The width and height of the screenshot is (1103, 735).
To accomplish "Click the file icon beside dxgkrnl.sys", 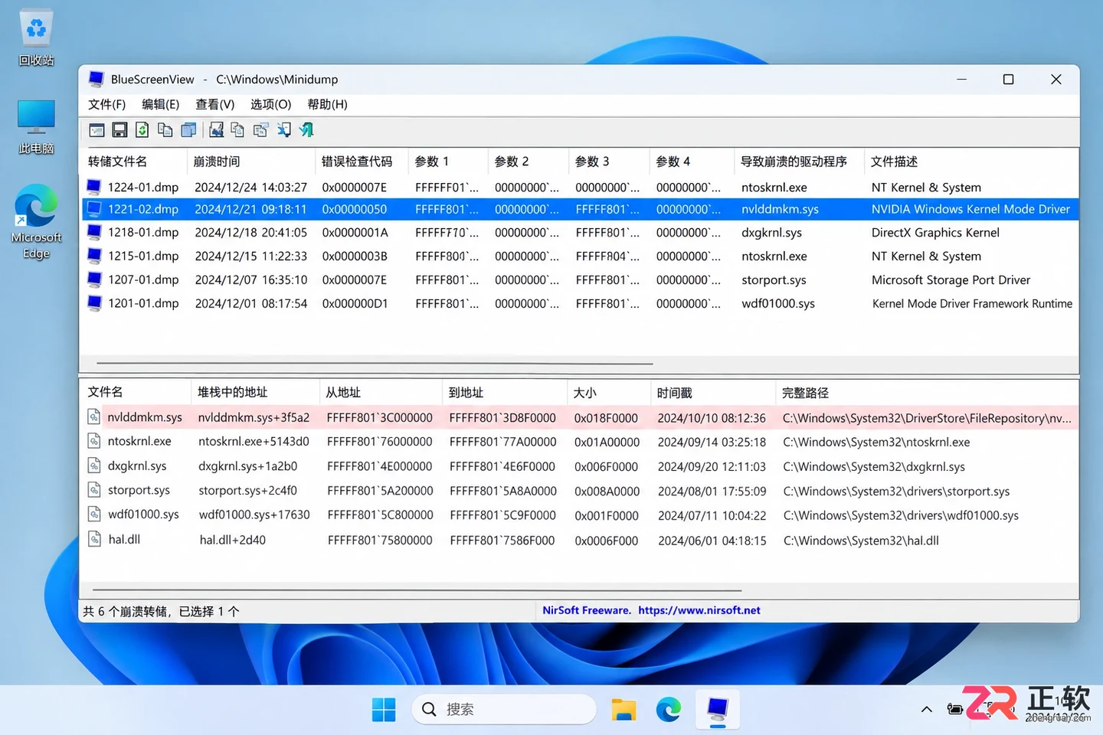I will (x=94, y=465).
